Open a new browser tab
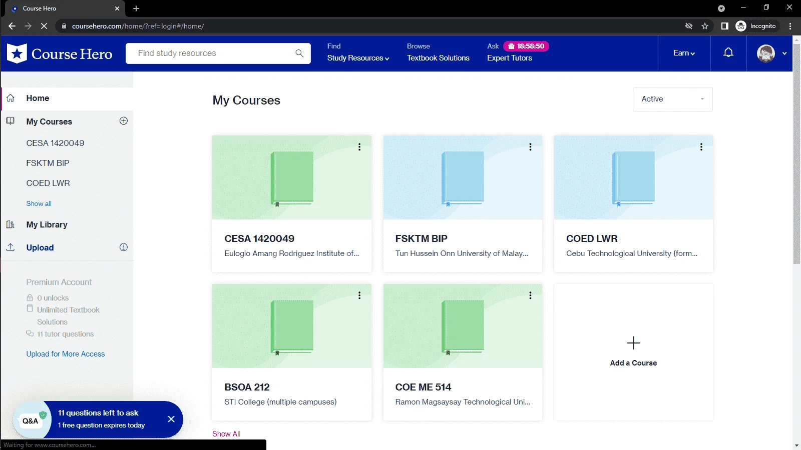 click(x=136, y=8)
